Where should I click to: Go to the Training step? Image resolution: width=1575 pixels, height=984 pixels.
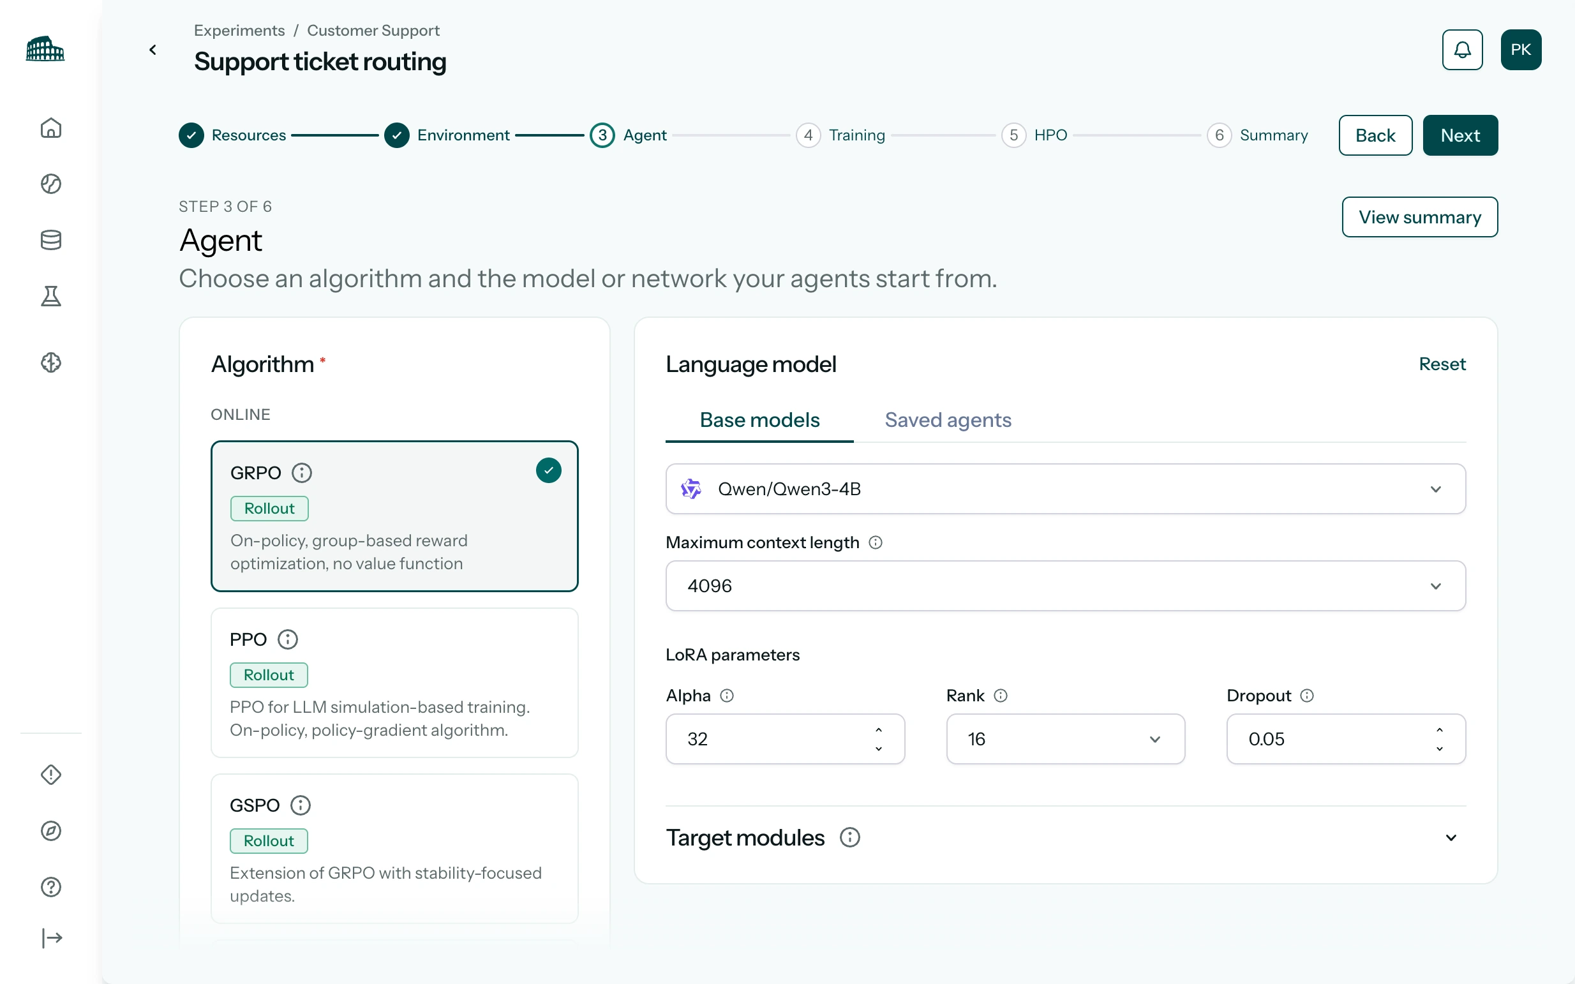pyautogui.click(x=840, y=135)
